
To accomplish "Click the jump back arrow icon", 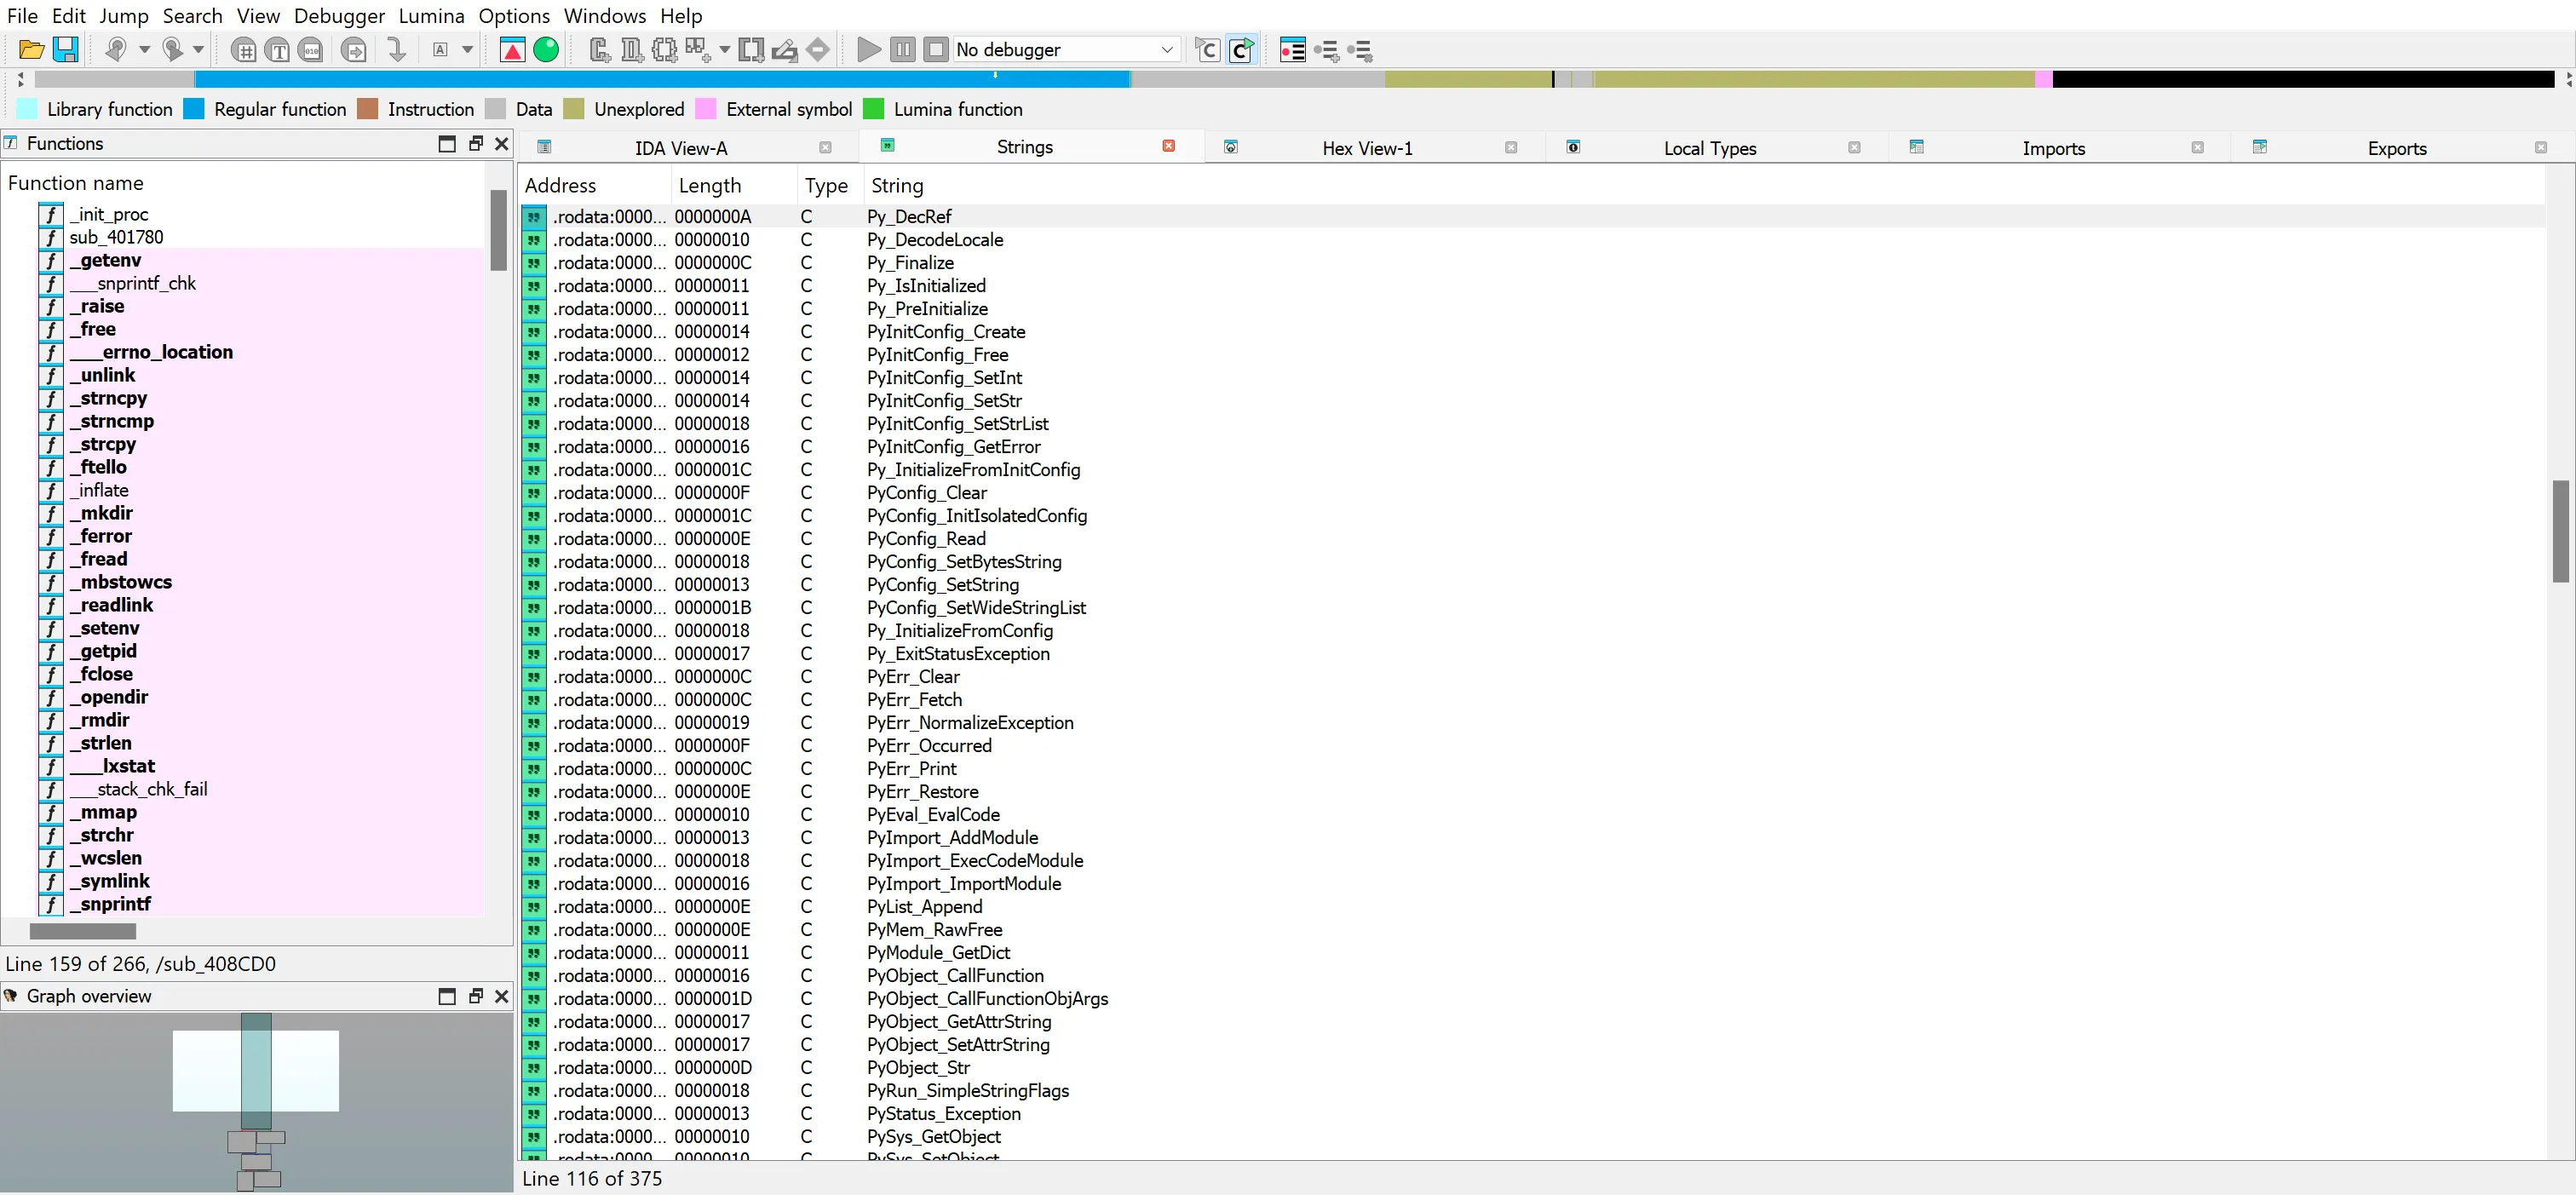I will point(116,49).
